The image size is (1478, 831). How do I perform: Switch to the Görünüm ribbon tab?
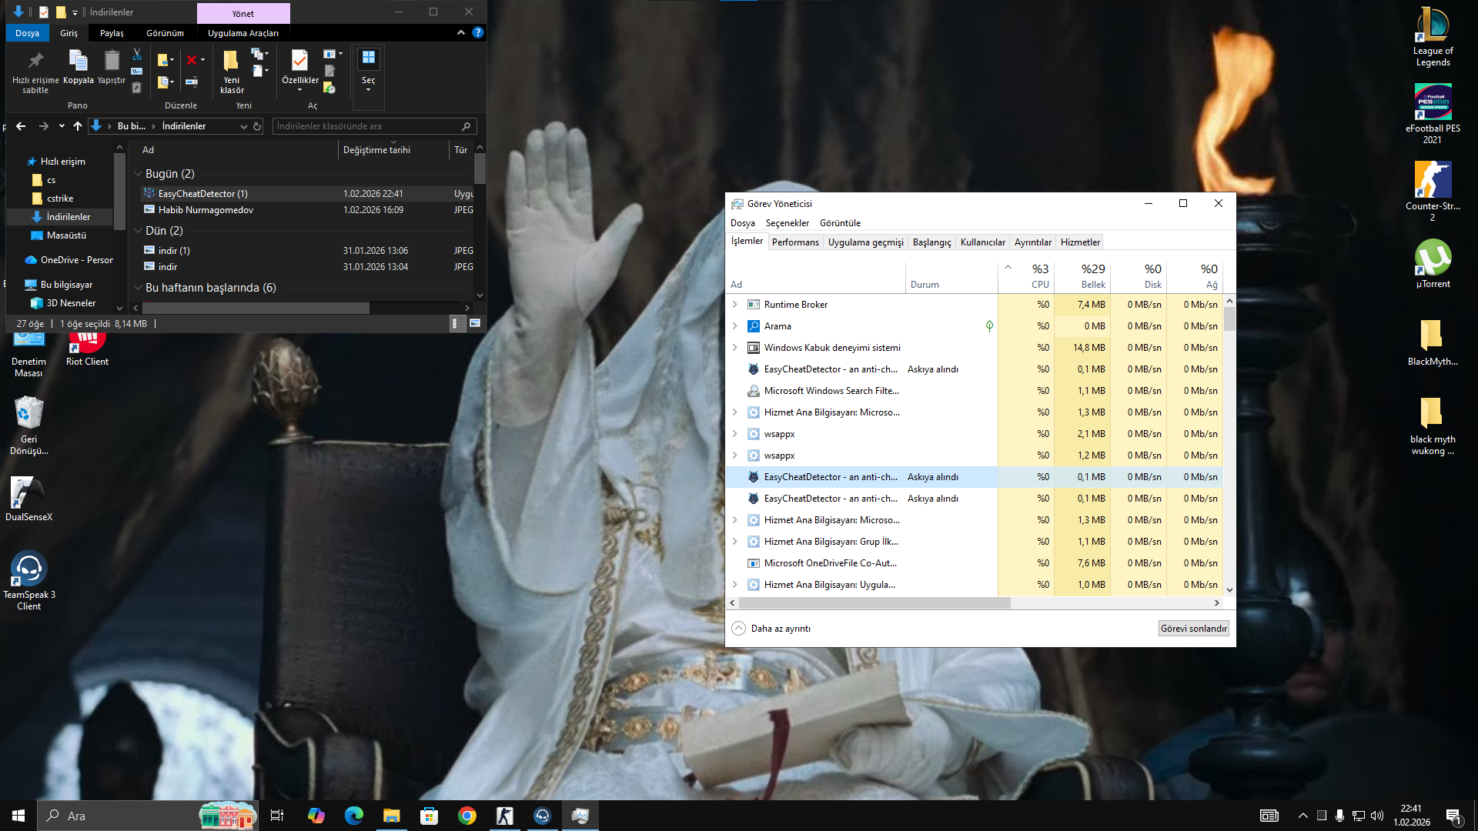click(166, 33)
